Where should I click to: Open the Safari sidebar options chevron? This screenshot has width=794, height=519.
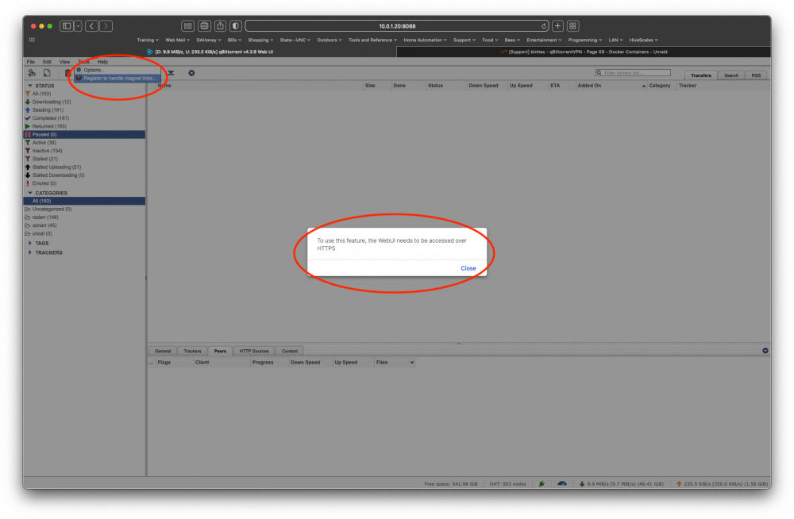(x=78, y=26)
